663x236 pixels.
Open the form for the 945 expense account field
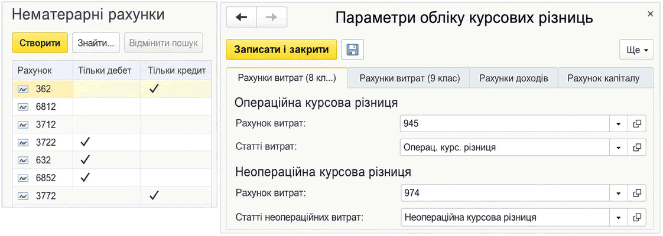[637, 123]
